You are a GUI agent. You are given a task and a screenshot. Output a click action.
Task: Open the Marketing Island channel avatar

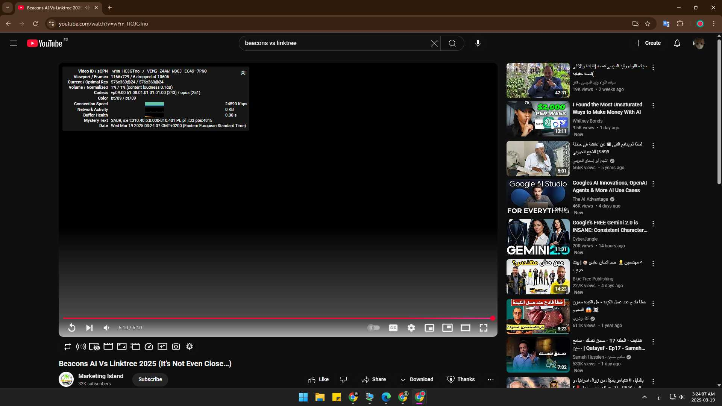pyautogui.click(x=66, y=379)
